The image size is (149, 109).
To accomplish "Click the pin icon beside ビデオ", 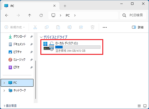I will click(x=31, y=67).
